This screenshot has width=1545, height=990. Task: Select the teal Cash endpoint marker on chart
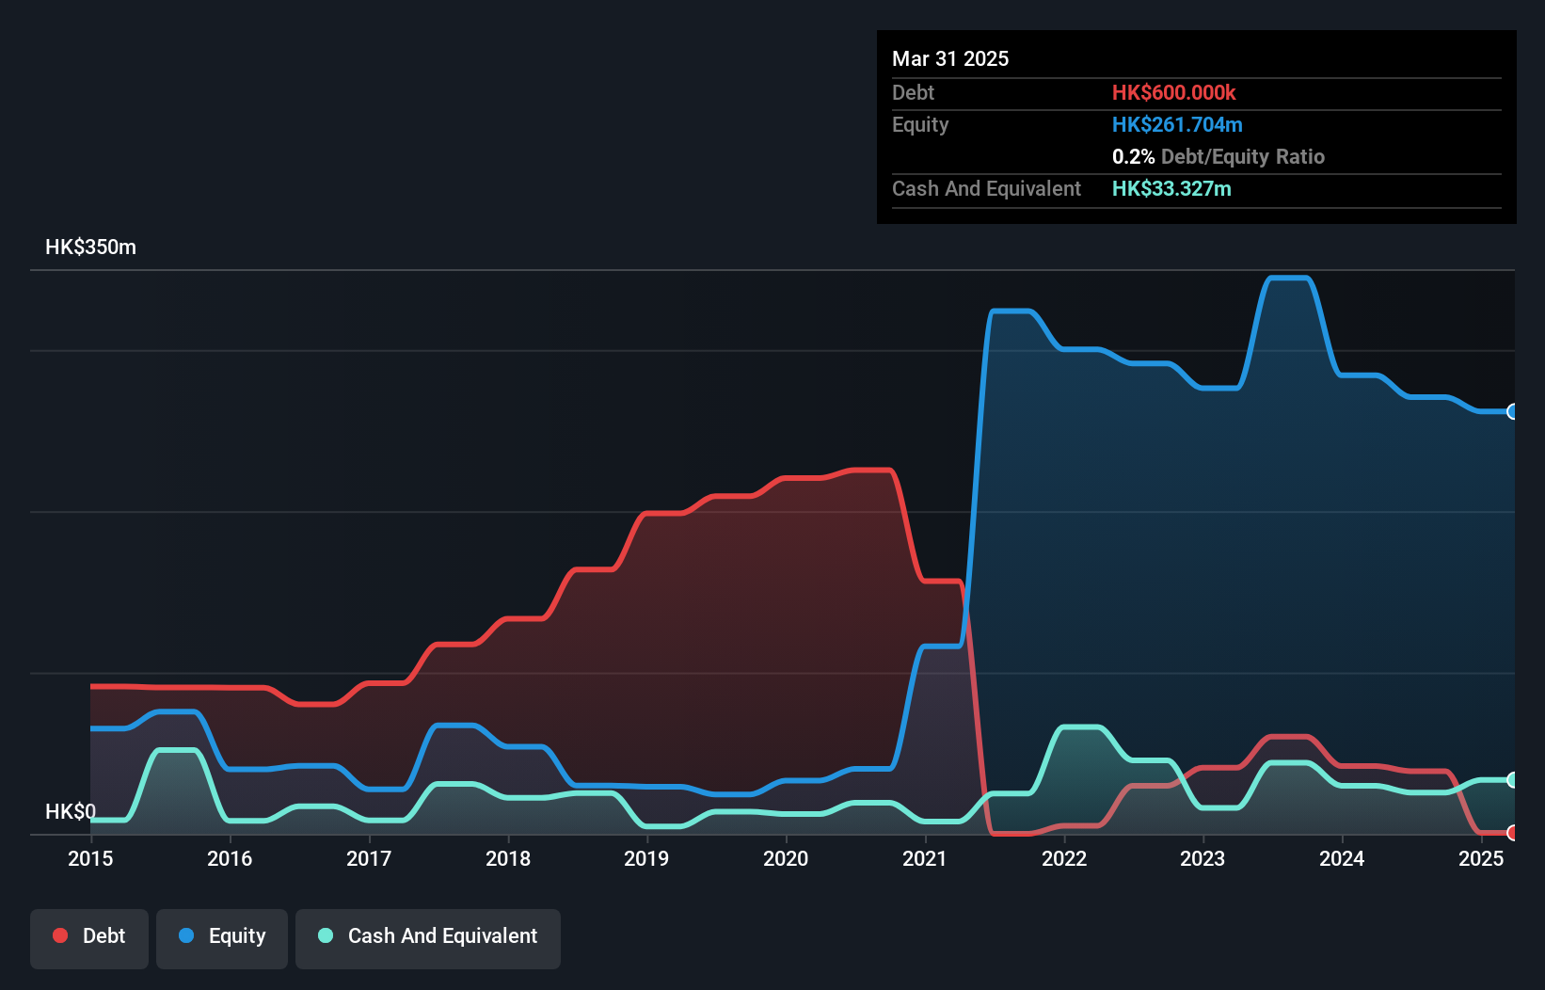pos(1512,779)
